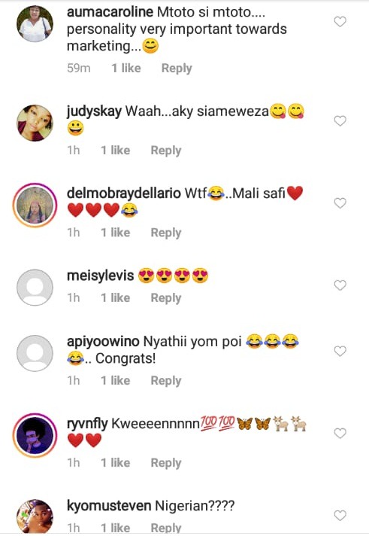369x536 pixels.
Task: Reply to judyskay's comment
Action: (166, 151)
